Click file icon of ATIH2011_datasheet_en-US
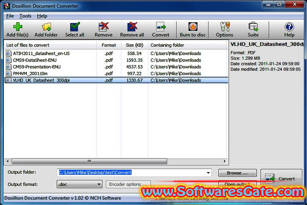Screen dimensions: 307x205 click(9, 53)
